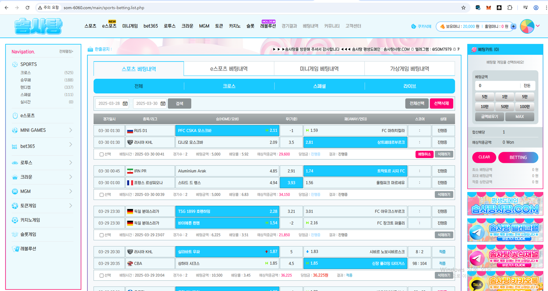Viewport: 548px width, 291px height.
Task: Select the checkbox for the 2025-03-29 23:07 bet
Action: 101,235
